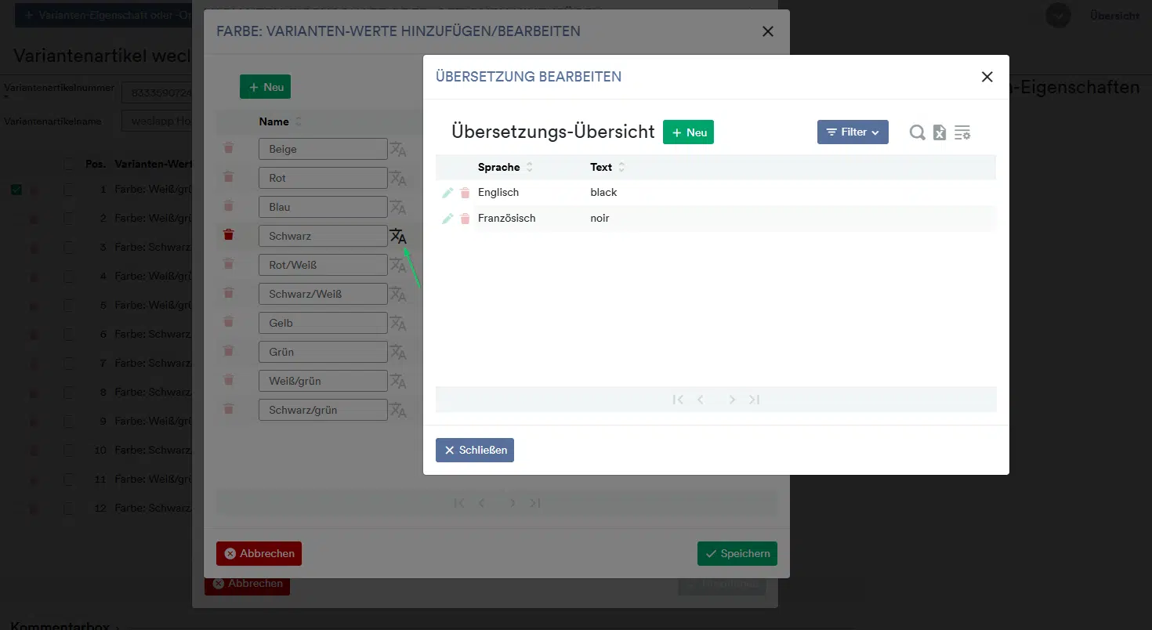Check the box for variant position 3
Image resolution: width=1152 pixels, height=630 pixels.
tap(71, 248)
